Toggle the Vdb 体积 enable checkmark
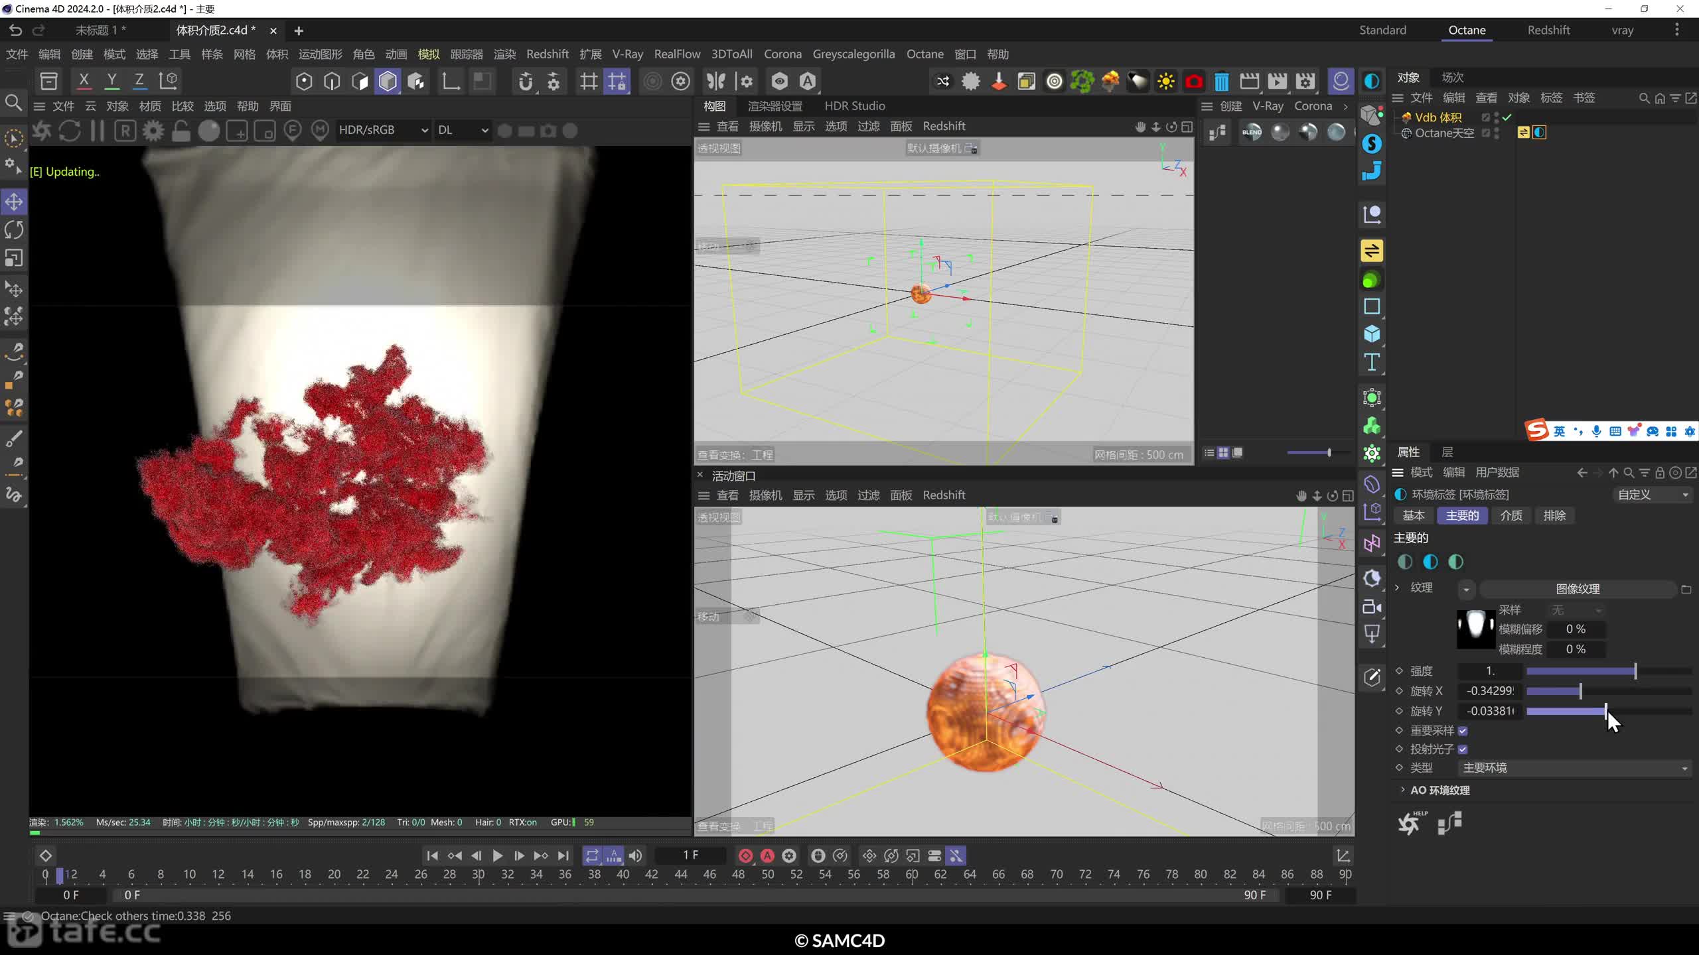This screenshot has width=1699, height=955. click(x=1507, y=117)
